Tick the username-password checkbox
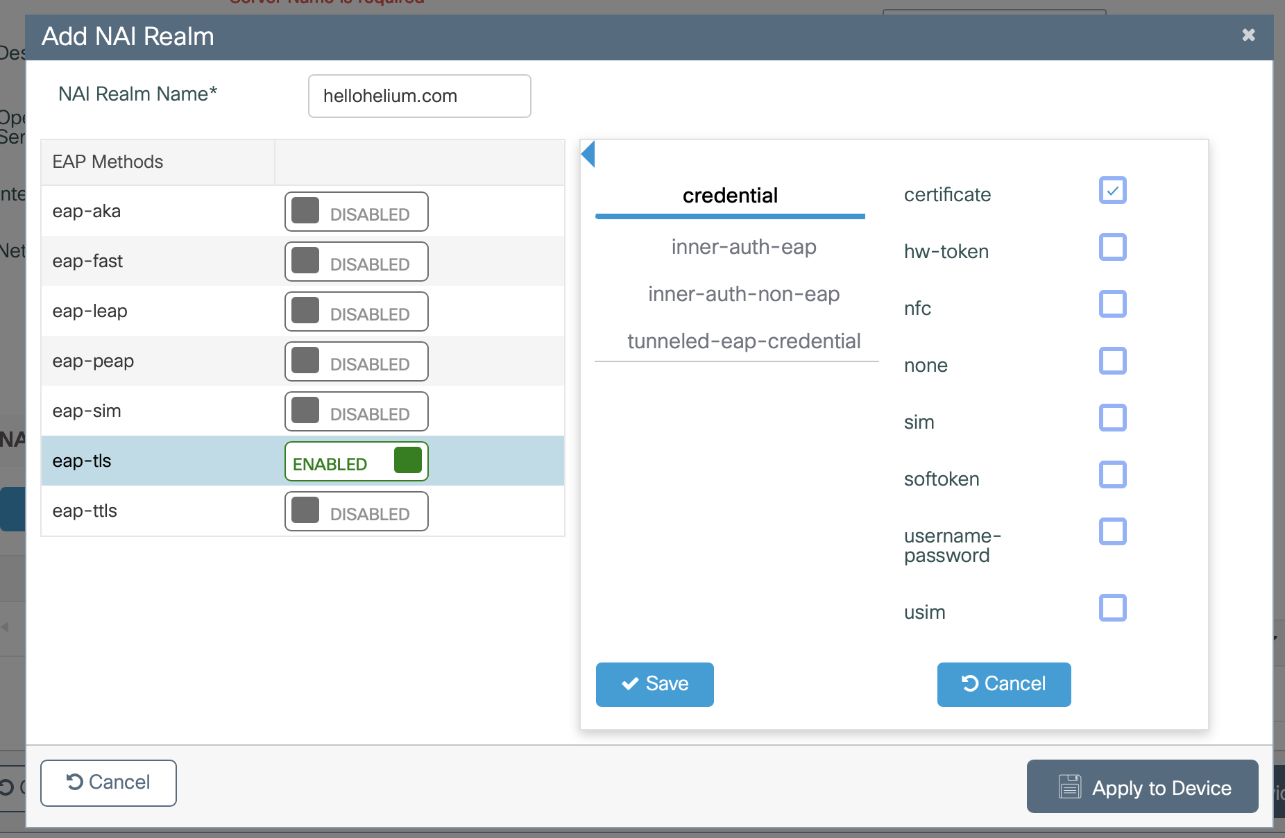This screenshot has width=1285, height=838. pos(1112,532)
